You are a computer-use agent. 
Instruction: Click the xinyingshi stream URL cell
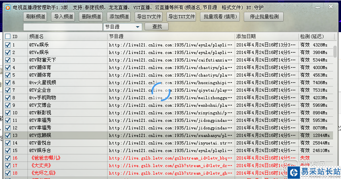point(170,113)
